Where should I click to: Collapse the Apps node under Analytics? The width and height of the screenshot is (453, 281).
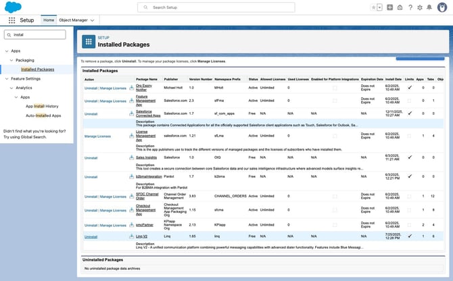point(16,97)
